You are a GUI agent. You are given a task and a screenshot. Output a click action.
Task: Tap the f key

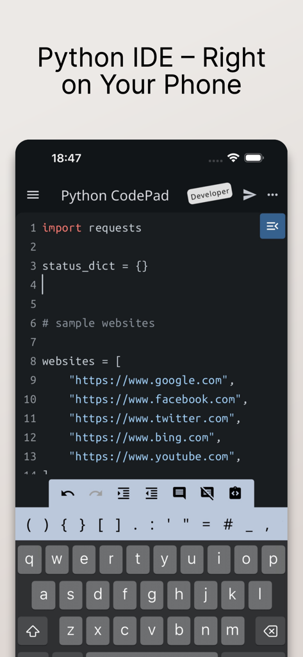[124, 595]
